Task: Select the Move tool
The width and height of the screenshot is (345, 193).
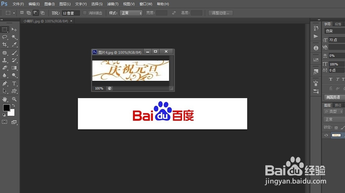Action: click(x=14, y=29)
